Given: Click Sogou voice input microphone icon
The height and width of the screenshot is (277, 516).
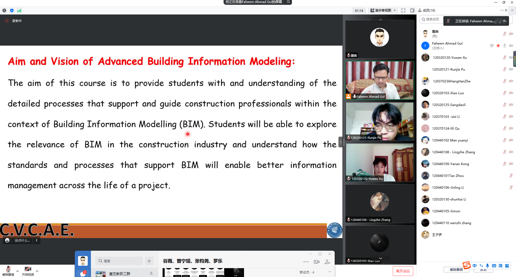Looking at the screenshot, I should 487,266.
